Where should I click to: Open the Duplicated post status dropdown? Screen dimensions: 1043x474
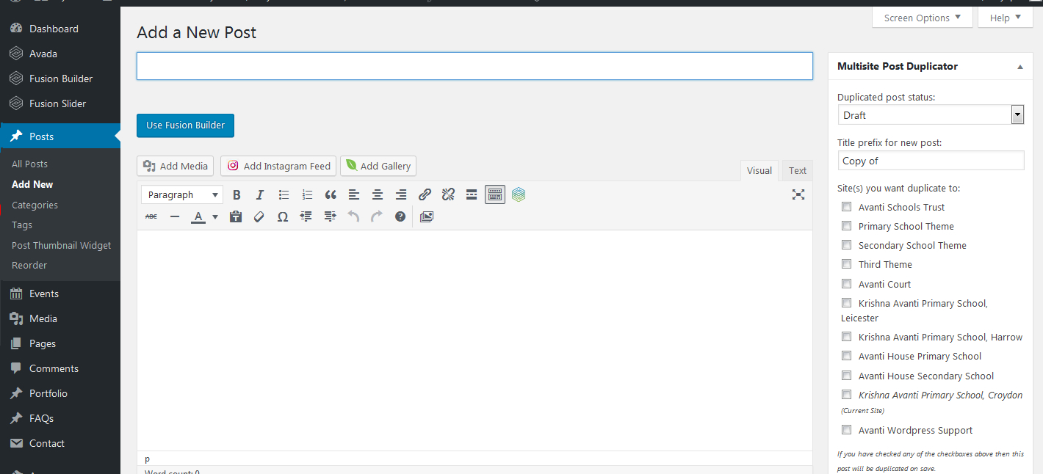[931, 114]
